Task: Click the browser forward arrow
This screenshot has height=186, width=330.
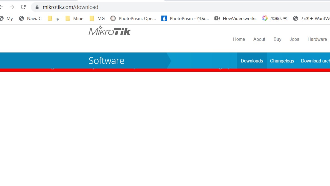Action: [x=12, y=7]
